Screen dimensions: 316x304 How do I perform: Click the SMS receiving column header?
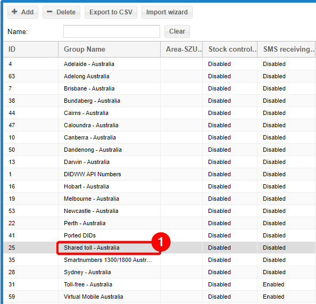286,49
